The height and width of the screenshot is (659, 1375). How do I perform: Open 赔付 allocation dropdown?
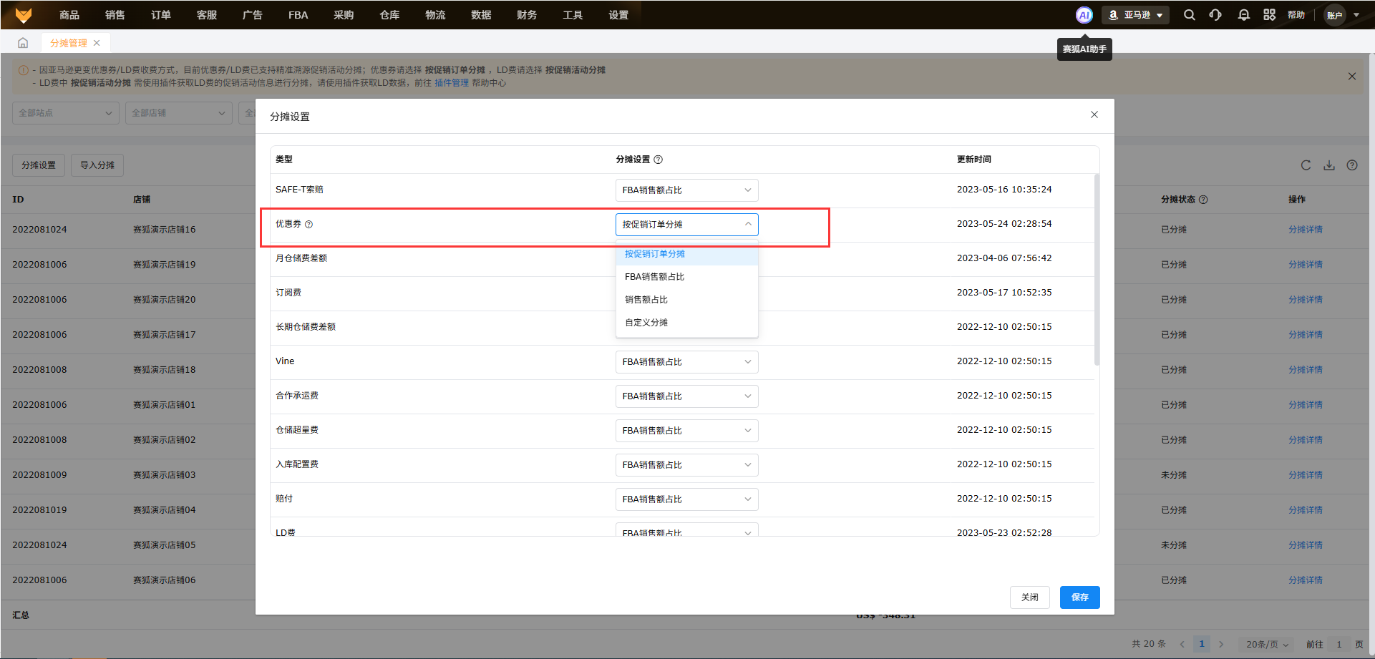tap(686, 499)
